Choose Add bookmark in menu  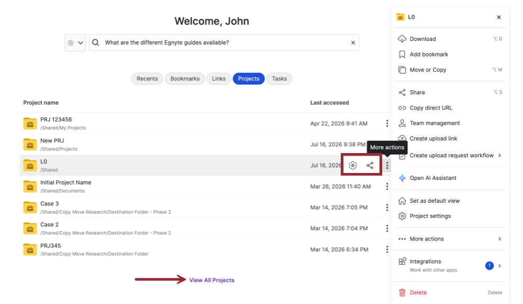pyautogui.click(x=450, y=54)
